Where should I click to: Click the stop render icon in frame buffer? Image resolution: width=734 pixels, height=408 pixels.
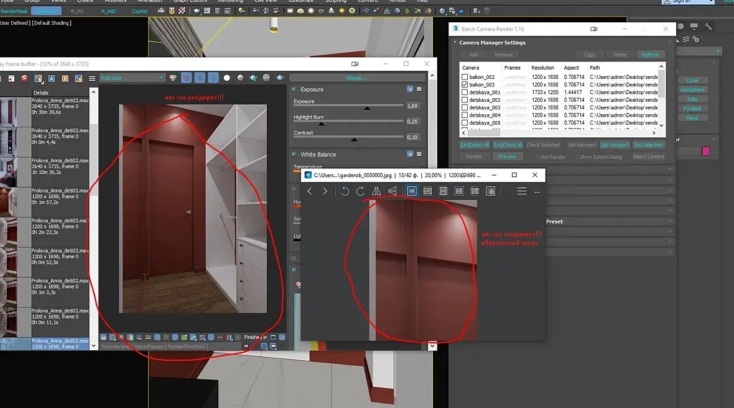click(266, 78)
